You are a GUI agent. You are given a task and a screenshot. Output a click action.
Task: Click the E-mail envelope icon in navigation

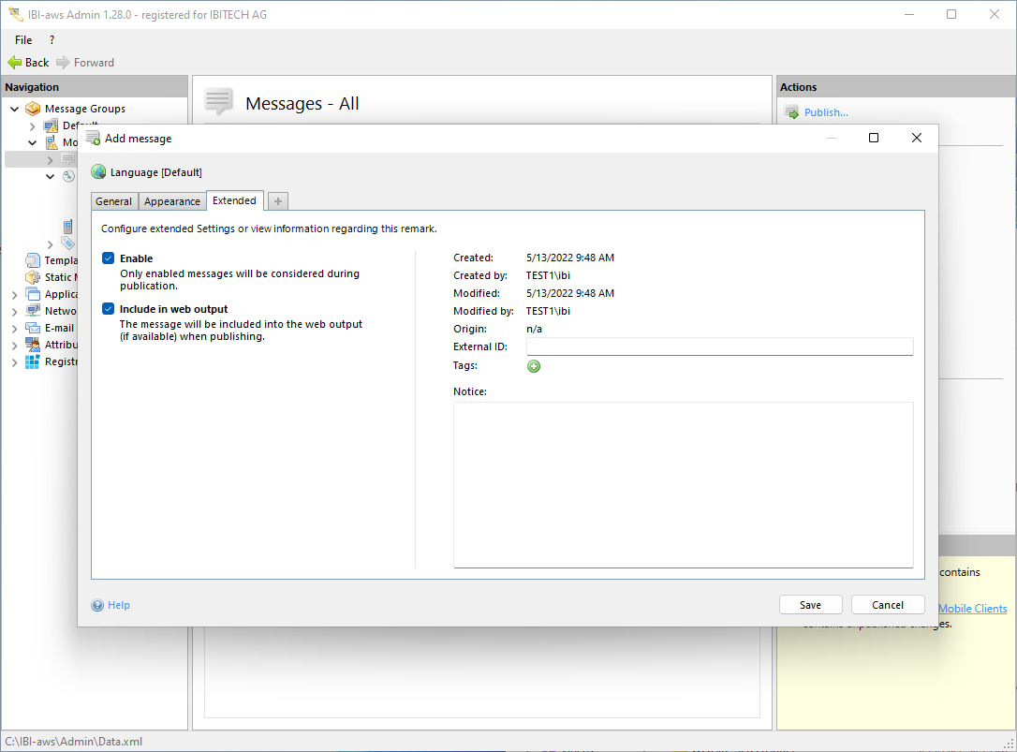[x=33, y=328]
